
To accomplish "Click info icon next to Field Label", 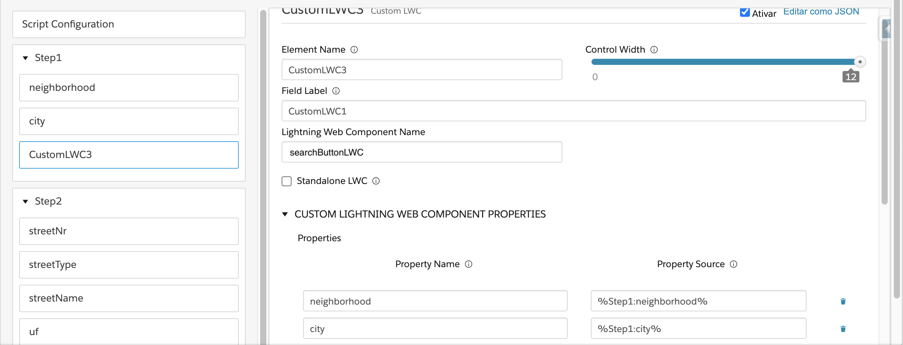I will click(x=336, y=91).
